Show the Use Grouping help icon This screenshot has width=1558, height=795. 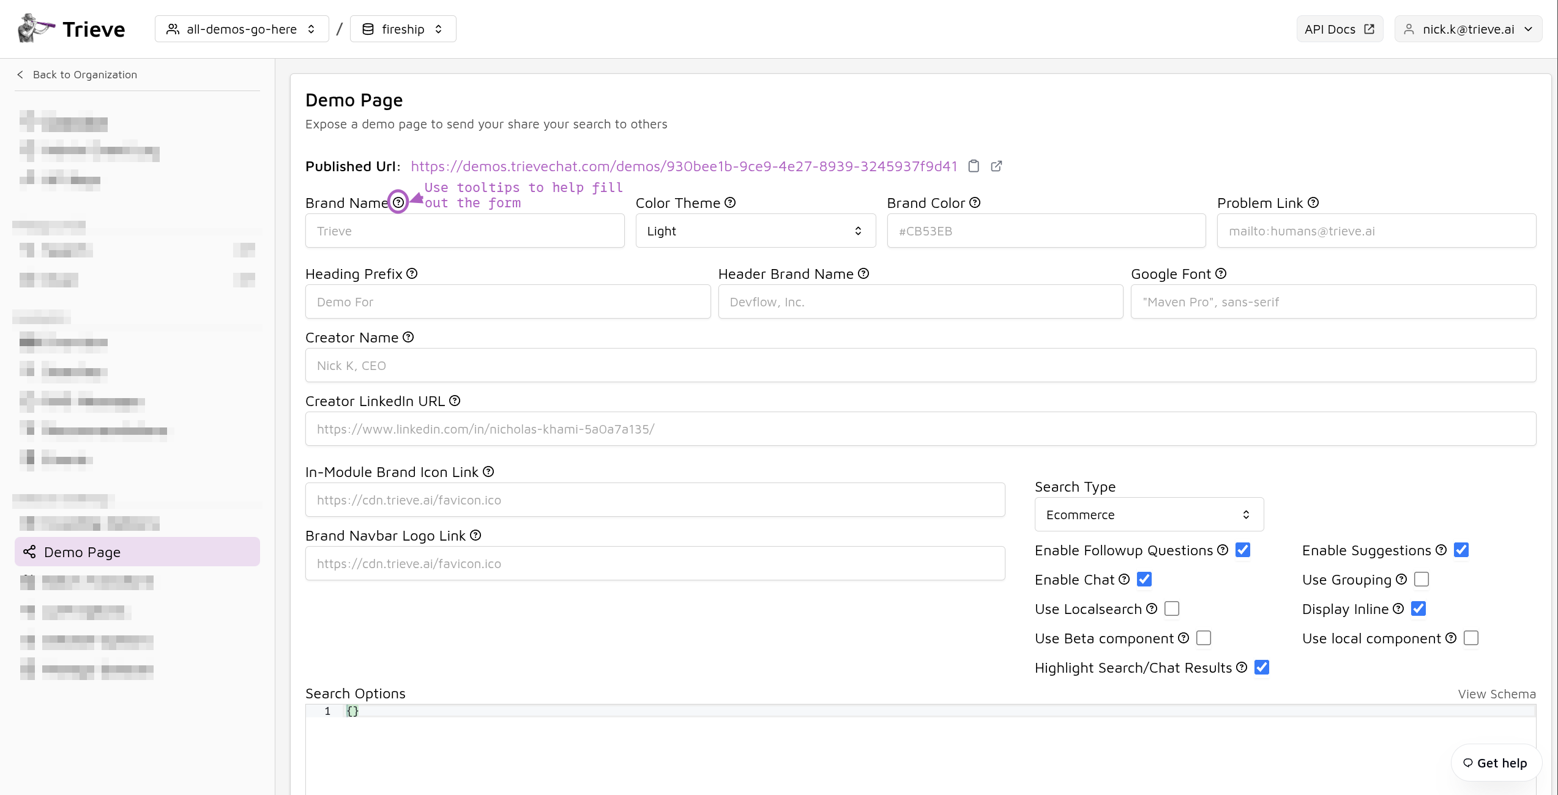[1401, 579]
